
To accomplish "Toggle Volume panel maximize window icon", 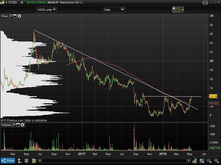I will pyautogui.click(x=18, y=125).
